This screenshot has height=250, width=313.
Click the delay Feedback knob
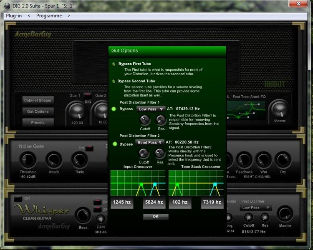point(244,160)
